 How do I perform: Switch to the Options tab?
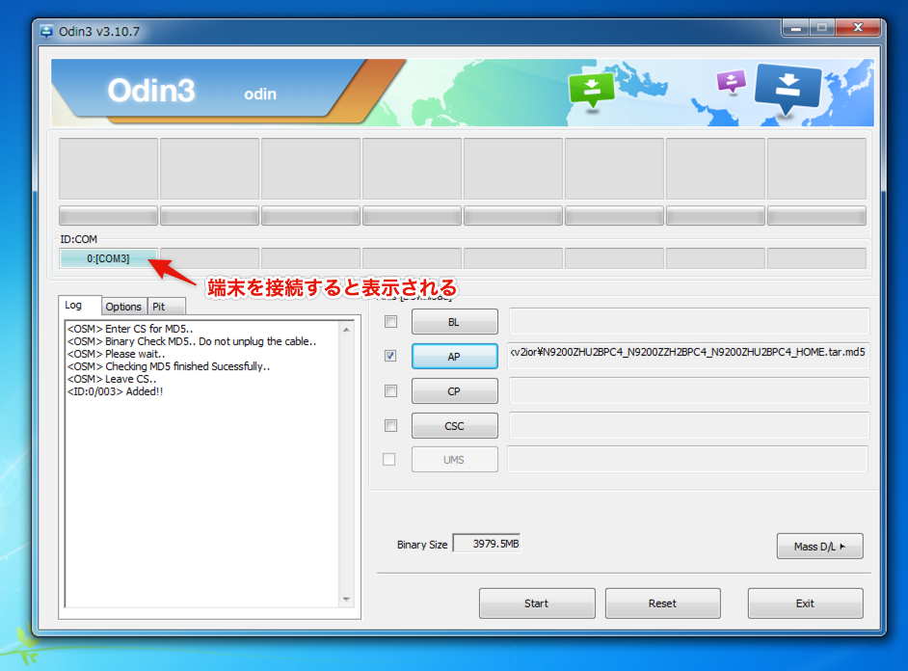coord(123,307)
